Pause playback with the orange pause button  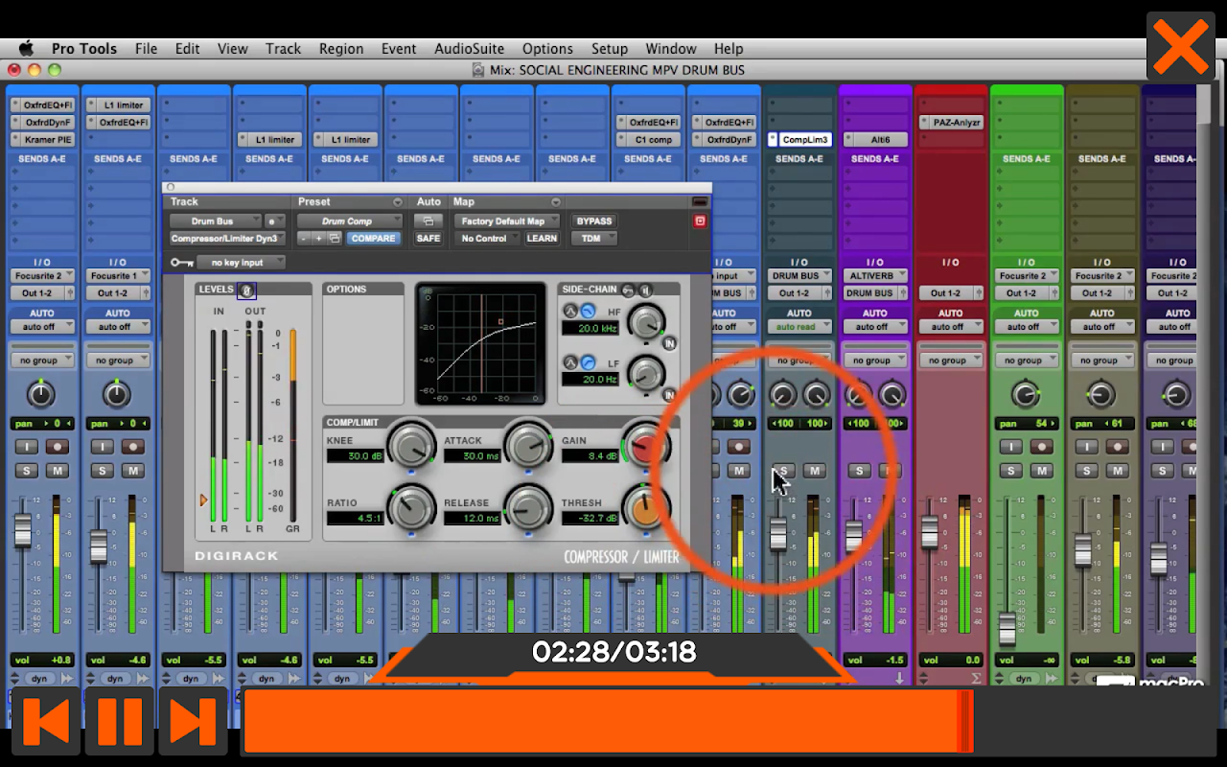coord(120,722)
